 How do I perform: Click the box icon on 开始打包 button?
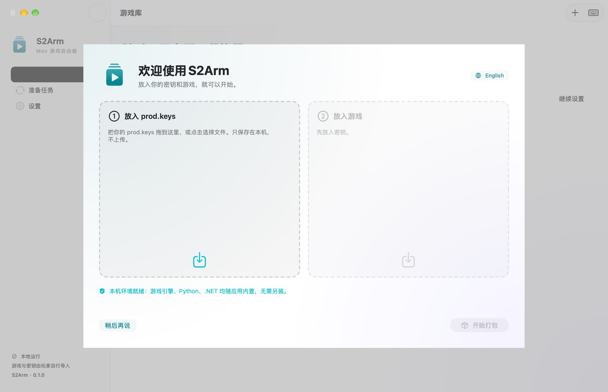coord(465,325)
